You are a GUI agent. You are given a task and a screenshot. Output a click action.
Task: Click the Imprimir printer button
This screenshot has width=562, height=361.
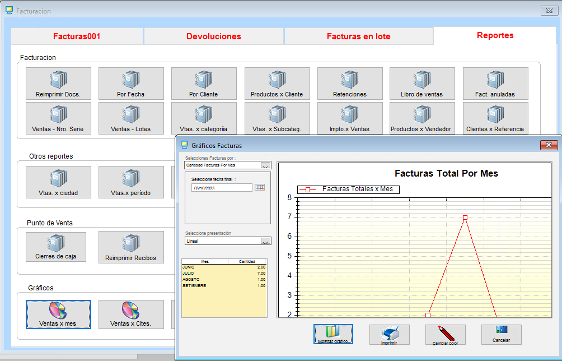pos(389,335)
